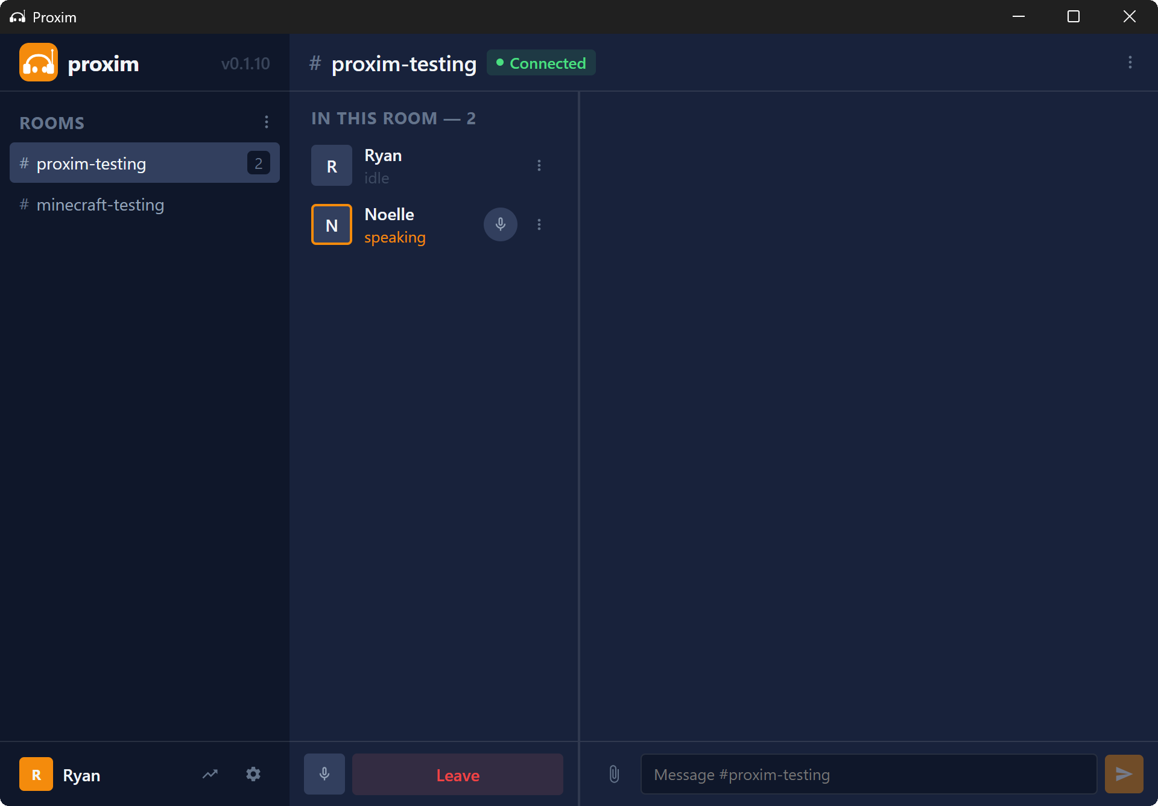
Task: Leave the current voice room
Action: point(457,774)
